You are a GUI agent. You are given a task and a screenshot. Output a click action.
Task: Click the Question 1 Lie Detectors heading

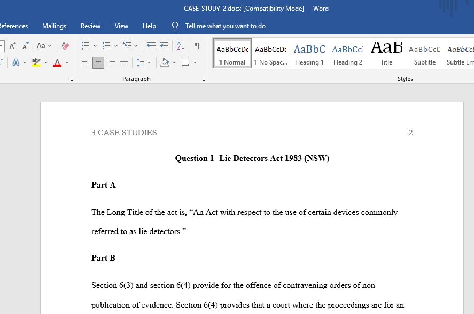tap(252, 158)
